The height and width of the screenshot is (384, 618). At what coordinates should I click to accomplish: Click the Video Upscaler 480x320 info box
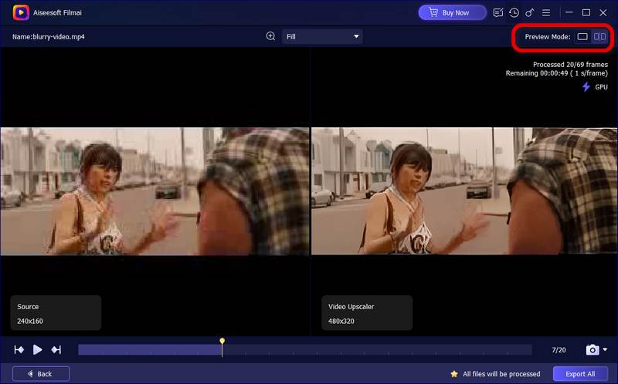pos(367,313)
